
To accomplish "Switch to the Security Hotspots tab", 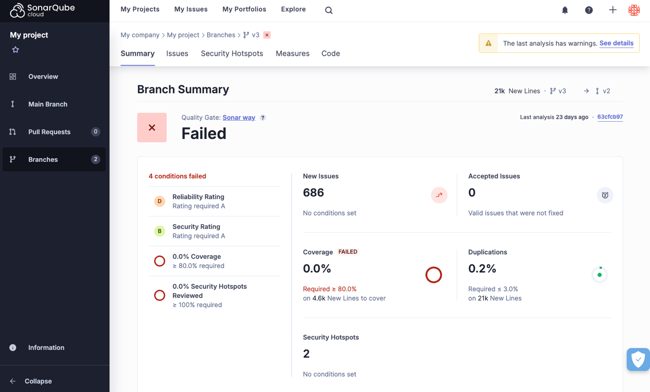I will click(232, 53).
